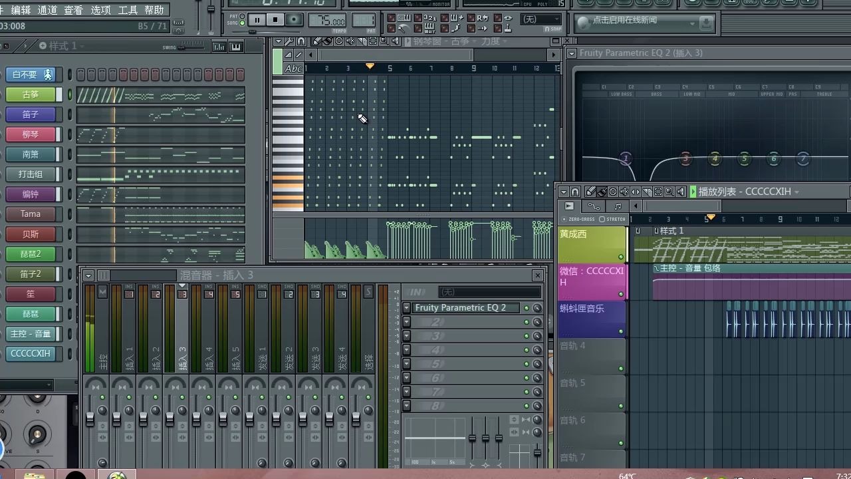Select the playlist mute tool icon
Screen dimensions: 851x479
coord(624,192)
